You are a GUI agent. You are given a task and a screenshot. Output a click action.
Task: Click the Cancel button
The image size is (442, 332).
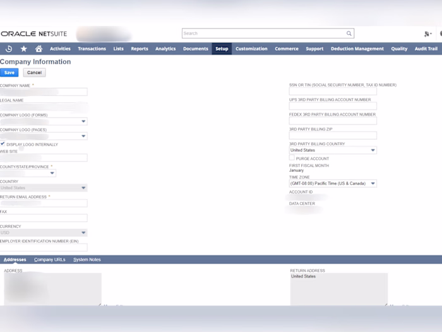[x=34, y=73]
